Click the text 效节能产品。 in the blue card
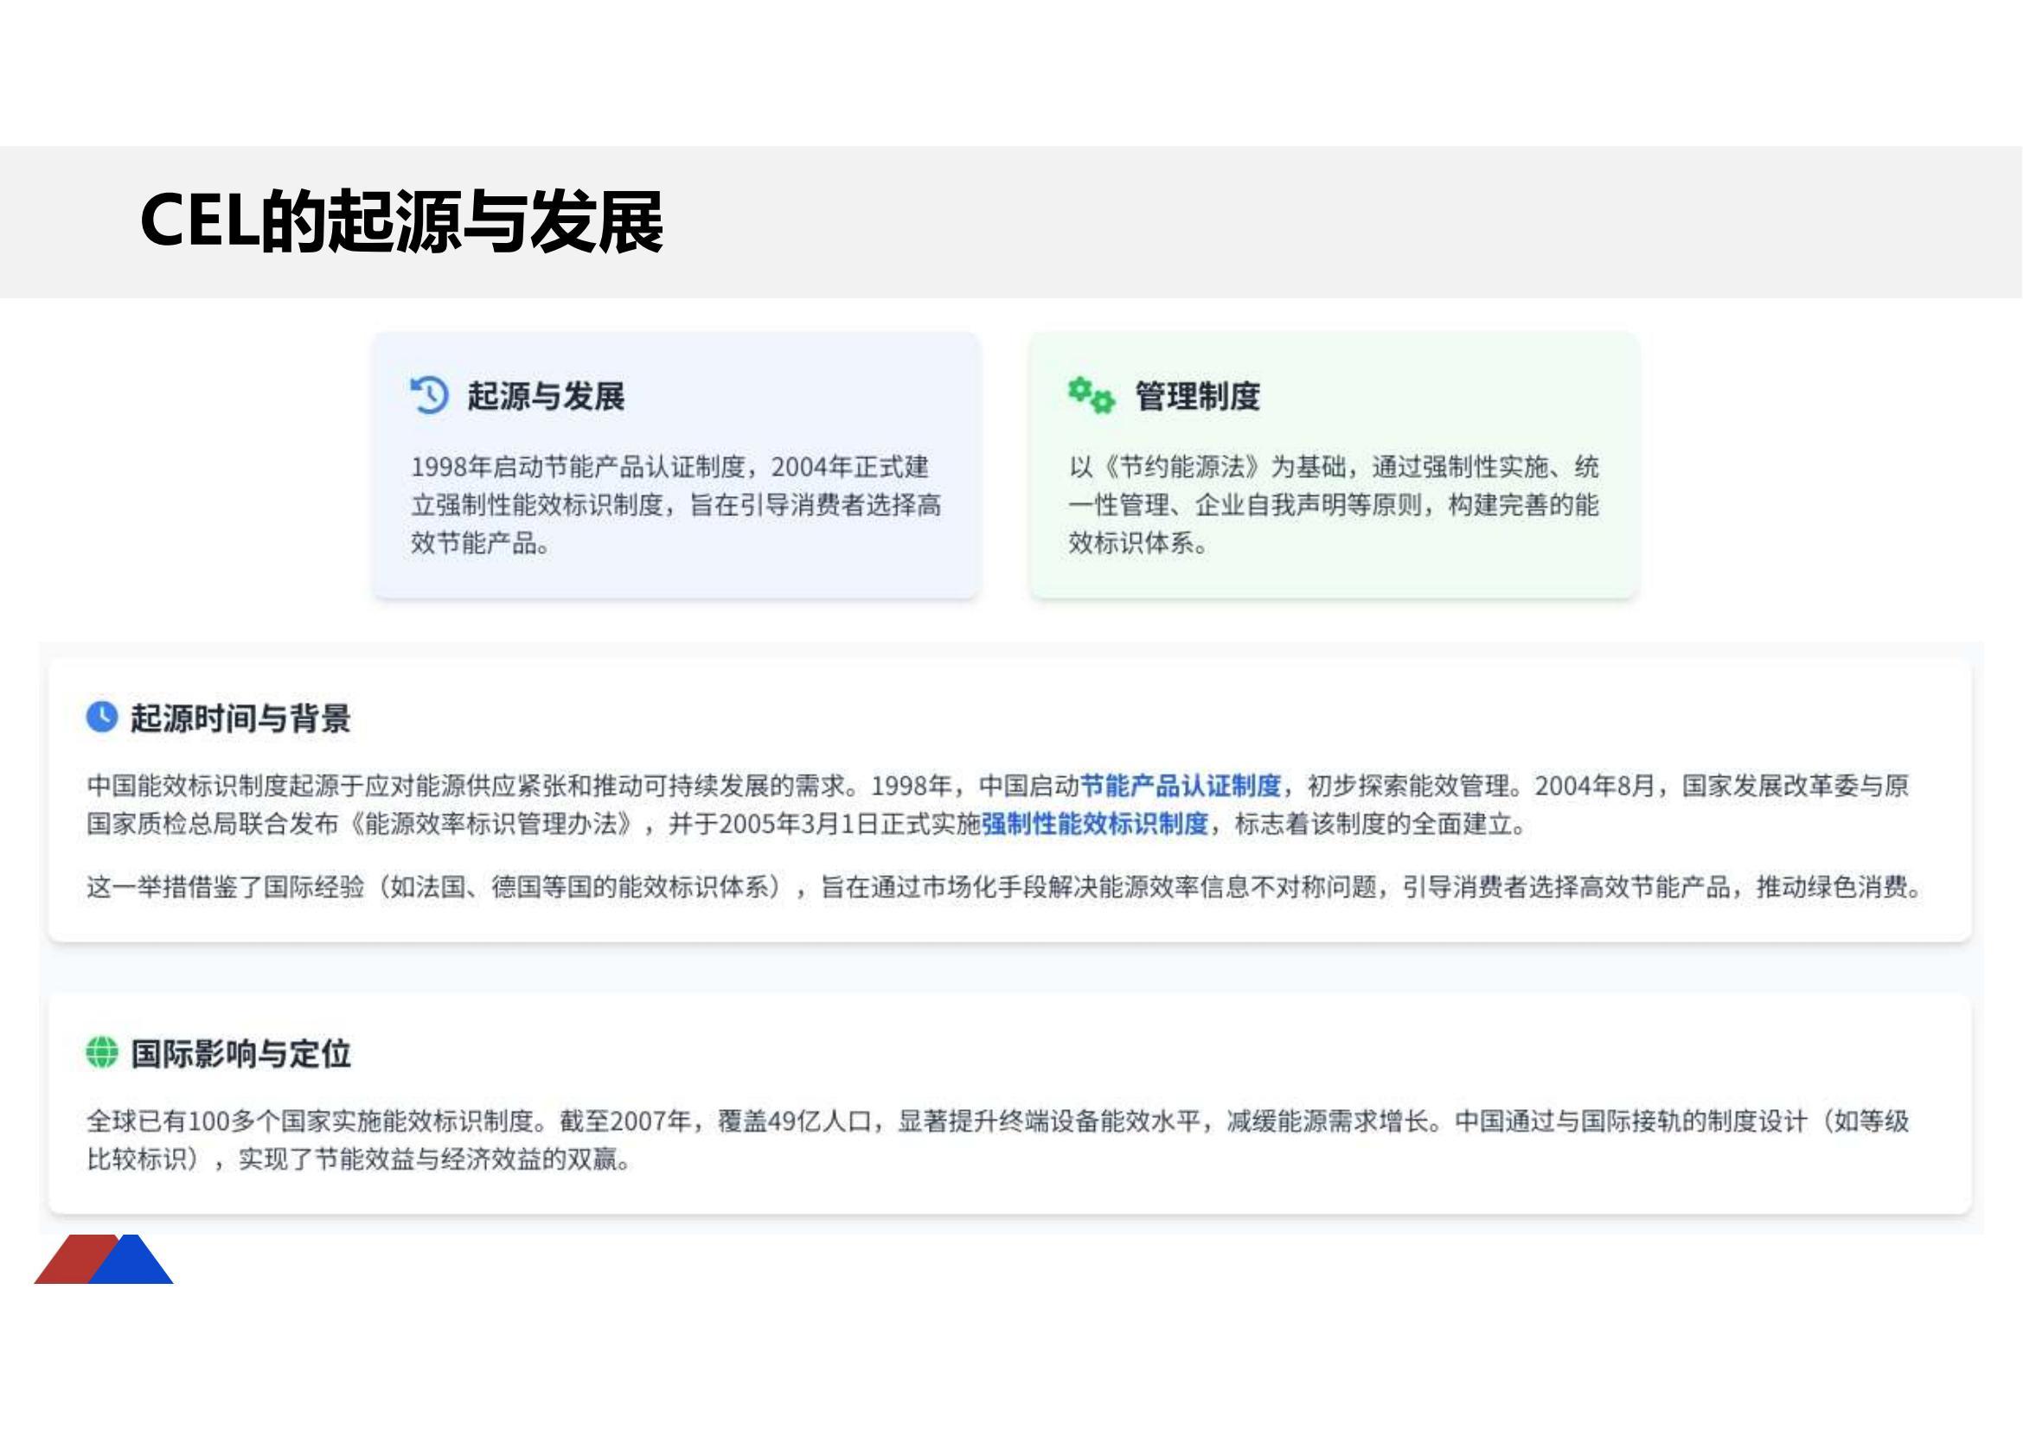Viewport: 2023px width, 1430px height. [480, 543]
